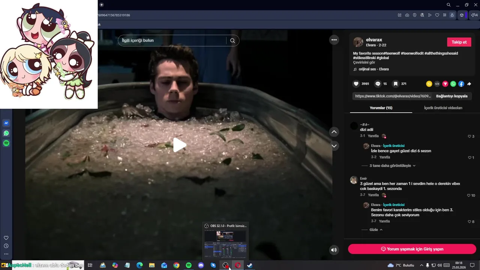This screenshot has width=480, height=270.
Task: Follow elvarax with the Takip et button
Action: tap(459, 42)
